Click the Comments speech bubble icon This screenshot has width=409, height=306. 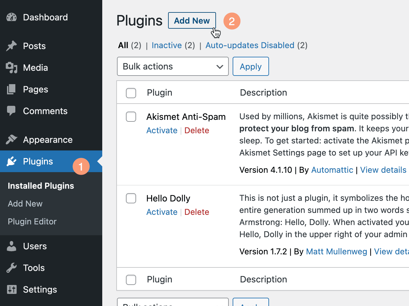pos(12,111)
